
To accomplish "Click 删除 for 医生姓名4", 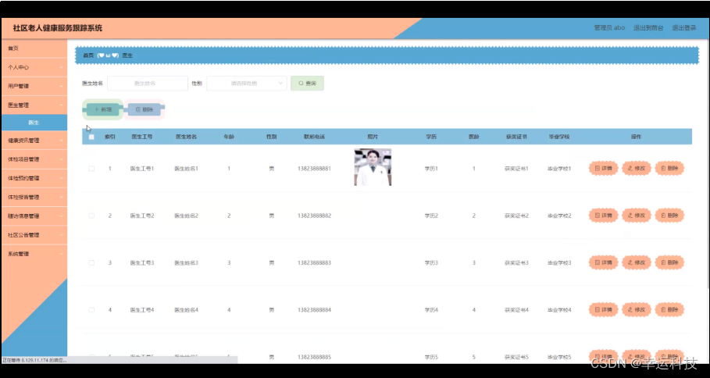I will pos(669,309).
